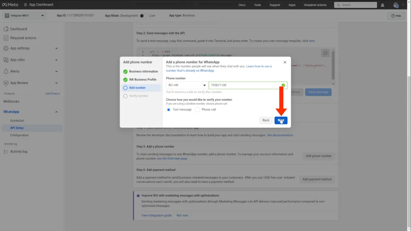Open See documentation link
The image size is (411, 231).
click(280, 136)
